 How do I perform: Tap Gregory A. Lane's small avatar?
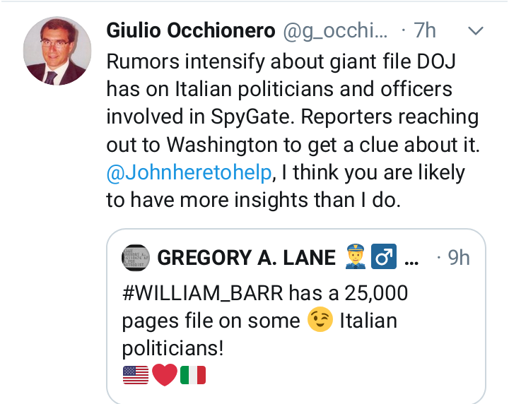[x=136, y=257]
